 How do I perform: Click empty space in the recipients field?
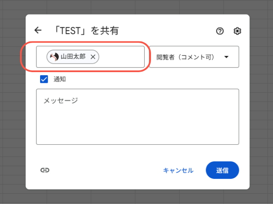pos(122,57)
